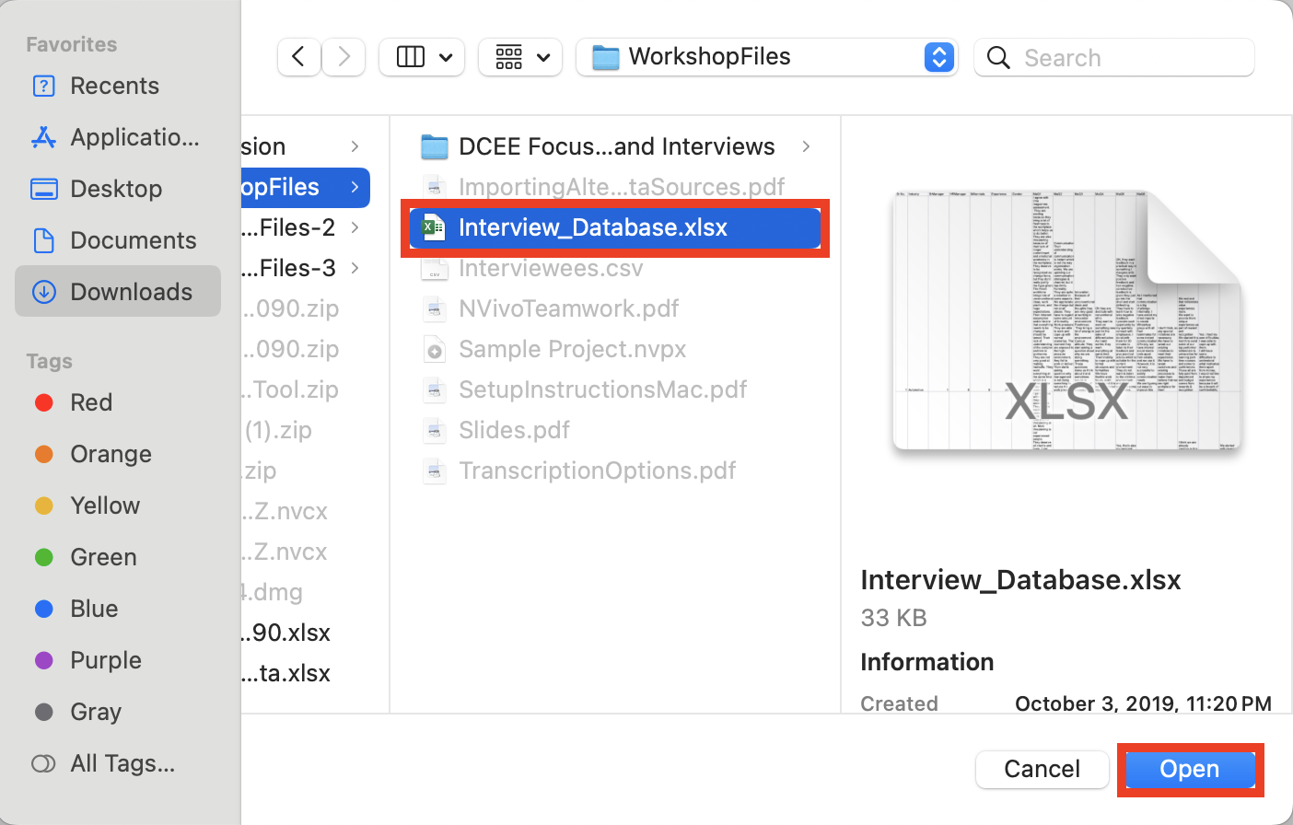Viewport: 1293px width, 825px height.
Task: Click the Recents clock icon
Action: pyautogui.click(x=43, y=86)
